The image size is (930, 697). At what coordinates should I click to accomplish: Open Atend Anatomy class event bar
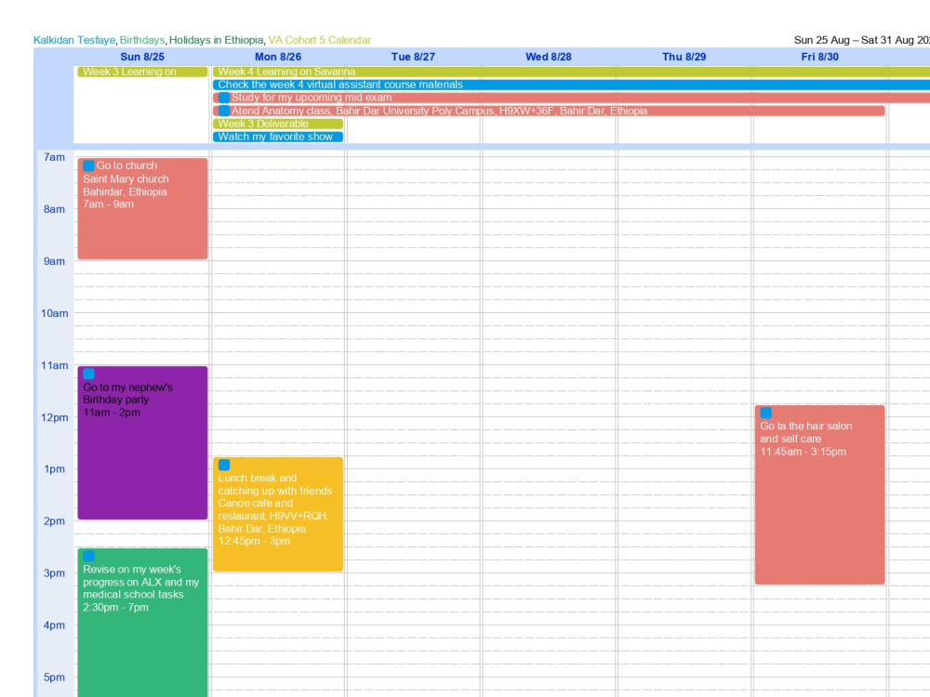[x=549, y=111]
